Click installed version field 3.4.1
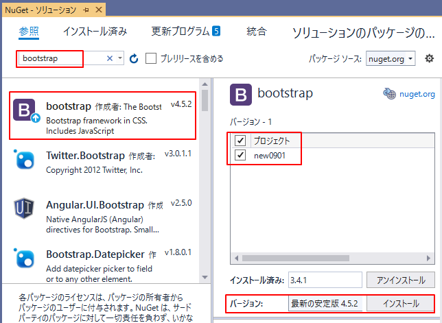Image resolution: width=442 pixels, height=323 pixels. point(325,280)
